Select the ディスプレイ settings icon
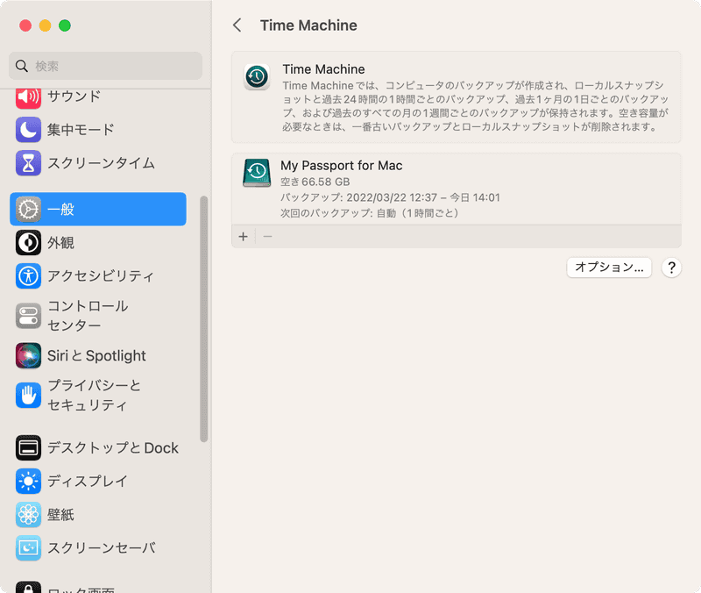This screenshot has height=593, width=701. pyautogui.click(x=27, y=481)
